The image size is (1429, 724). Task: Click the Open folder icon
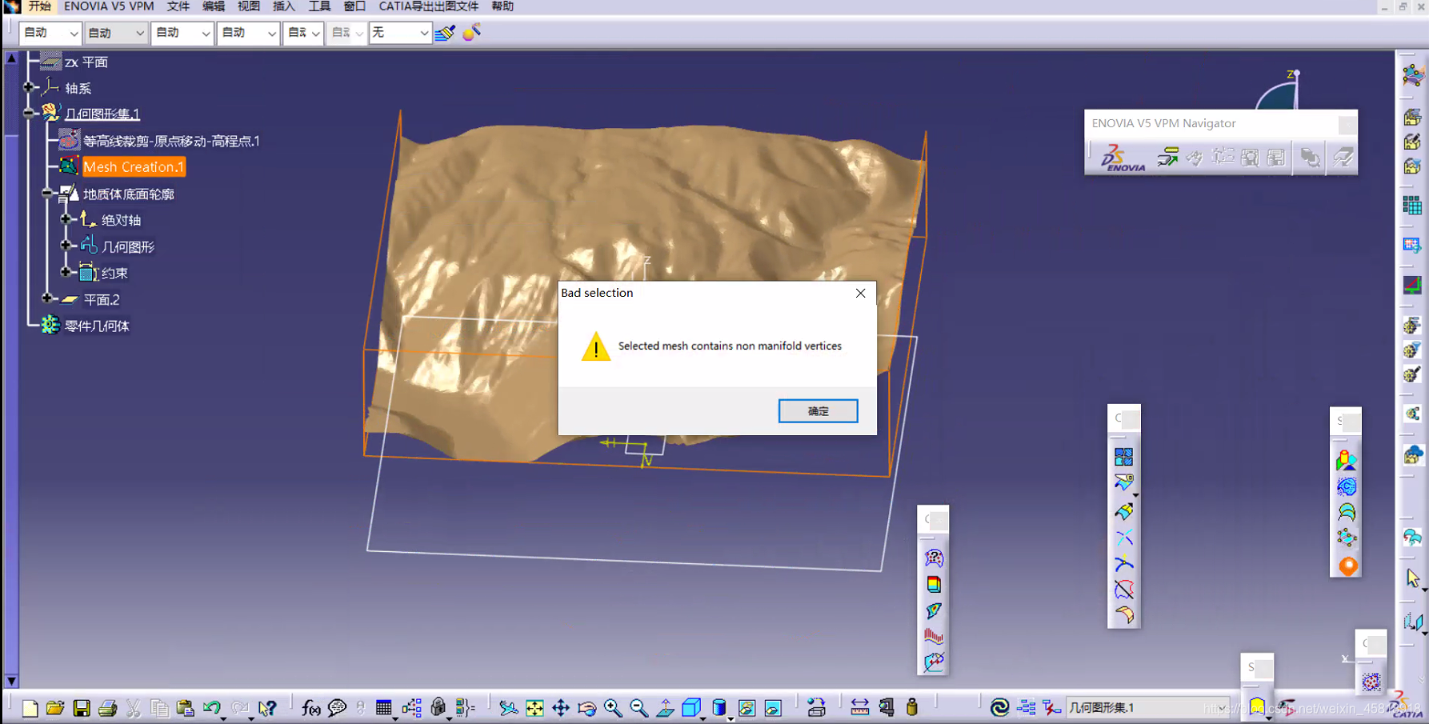55,708
